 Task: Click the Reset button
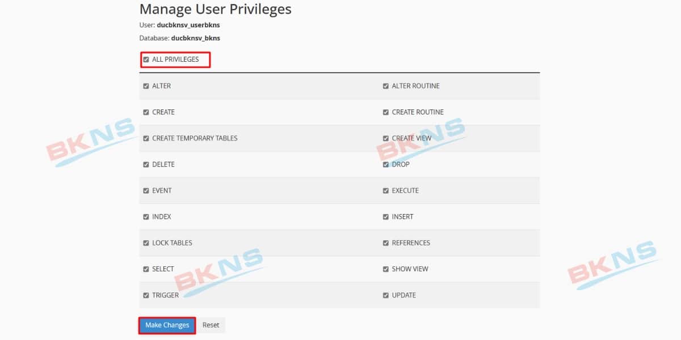pyautogui.click(x=211, y=325)
